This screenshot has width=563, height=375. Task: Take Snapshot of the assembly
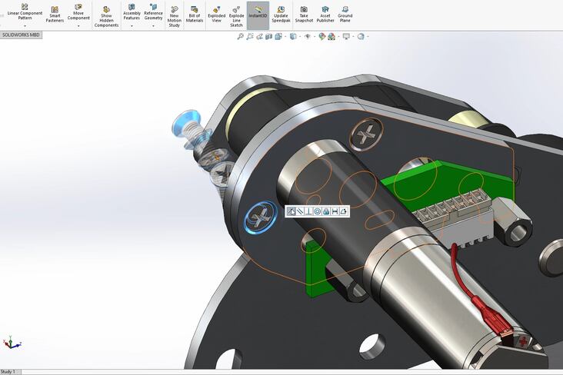point(304,15)
